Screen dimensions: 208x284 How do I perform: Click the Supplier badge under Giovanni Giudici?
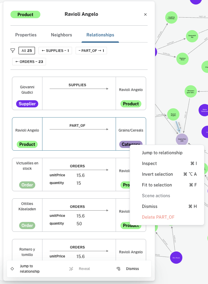pyautogui.click(x=27, y=104)
